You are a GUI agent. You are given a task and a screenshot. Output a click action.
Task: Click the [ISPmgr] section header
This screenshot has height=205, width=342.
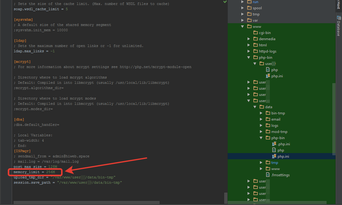tap(22, 151)
